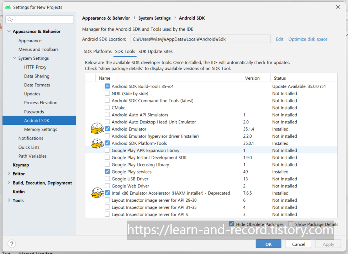Select Kotlin settings
This screenshot has width=348, height=254.
19,192
